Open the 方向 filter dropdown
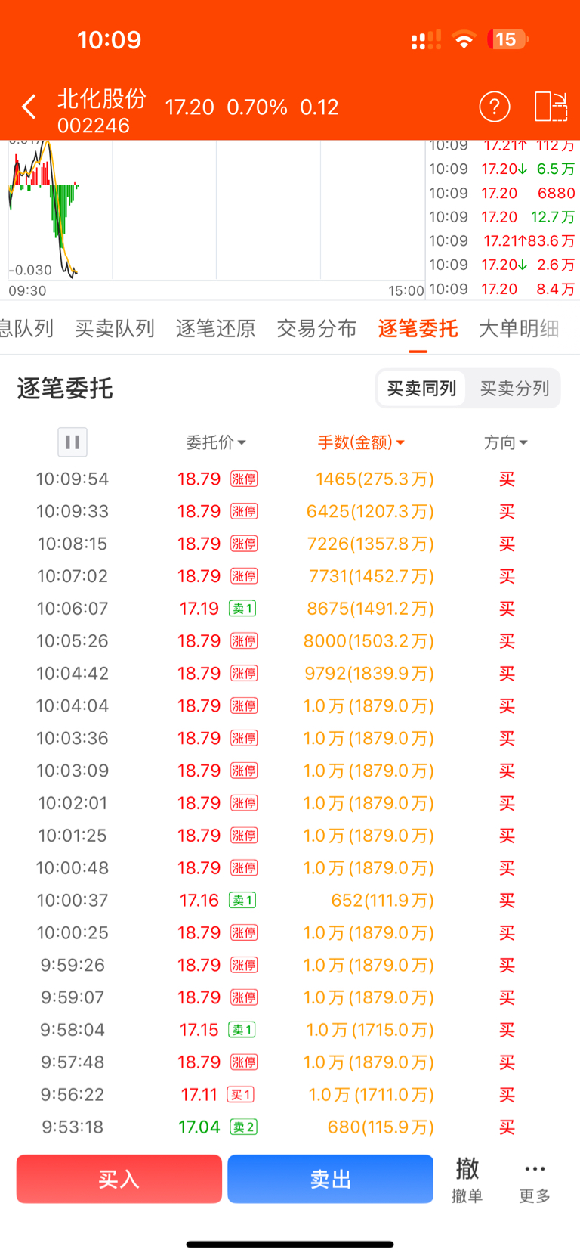The image size is (580, 1259). [505, 442]
